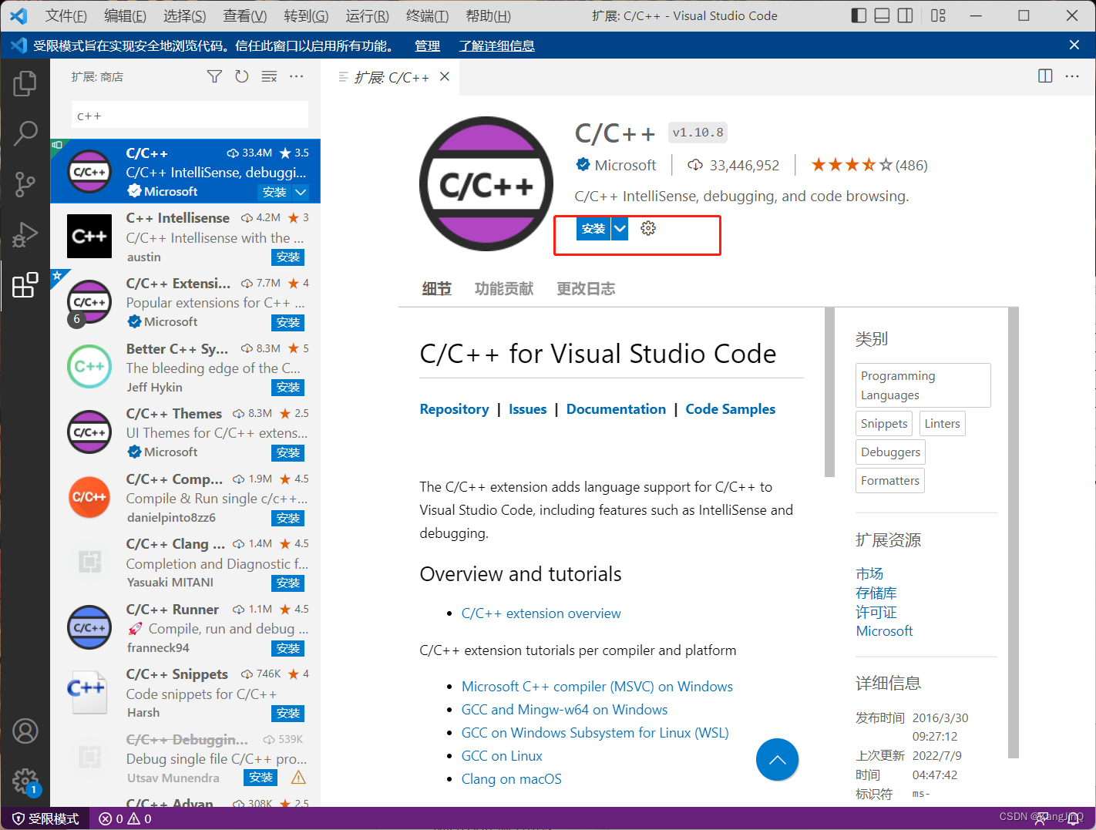Close the 扩展: C/C++ editor tab
Screen dimensions: 1096x830
coord(445,76)
